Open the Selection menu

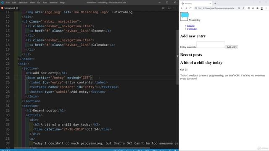pyautogui.click(x=23, y=3)
